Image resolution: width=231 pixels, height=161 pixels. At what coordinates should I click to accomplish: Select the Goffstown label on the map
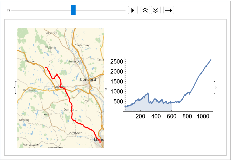point(75,133)
